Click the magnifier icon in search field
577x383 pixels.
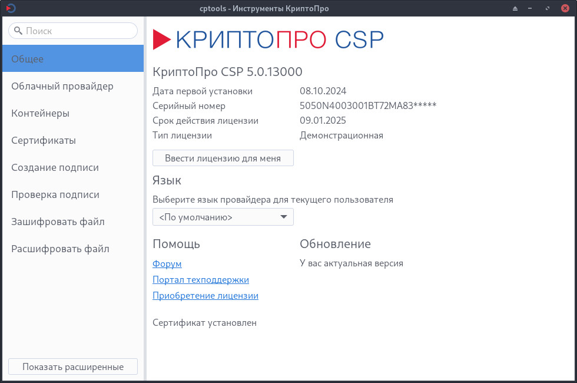[x=18, y=31]
